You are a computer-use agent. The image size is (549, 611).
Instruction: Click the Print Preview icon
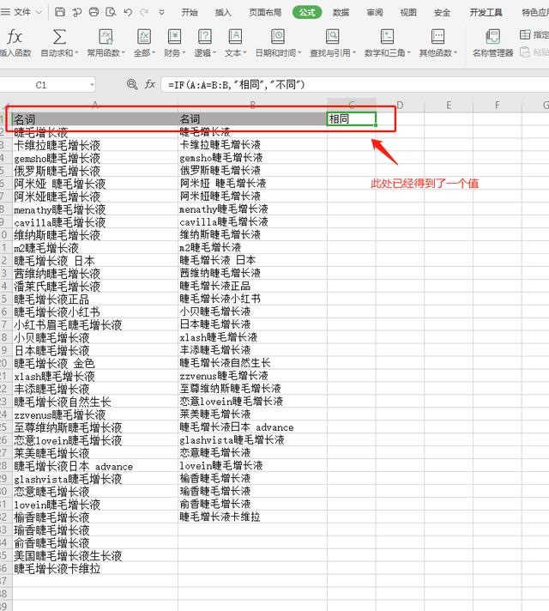[x=111, y=12]
